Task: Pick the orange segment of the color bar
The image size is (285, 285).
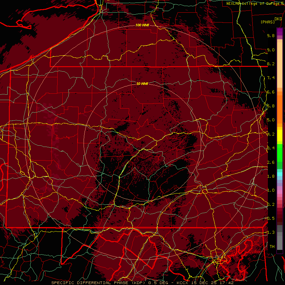Action: [x=280, y=109]
